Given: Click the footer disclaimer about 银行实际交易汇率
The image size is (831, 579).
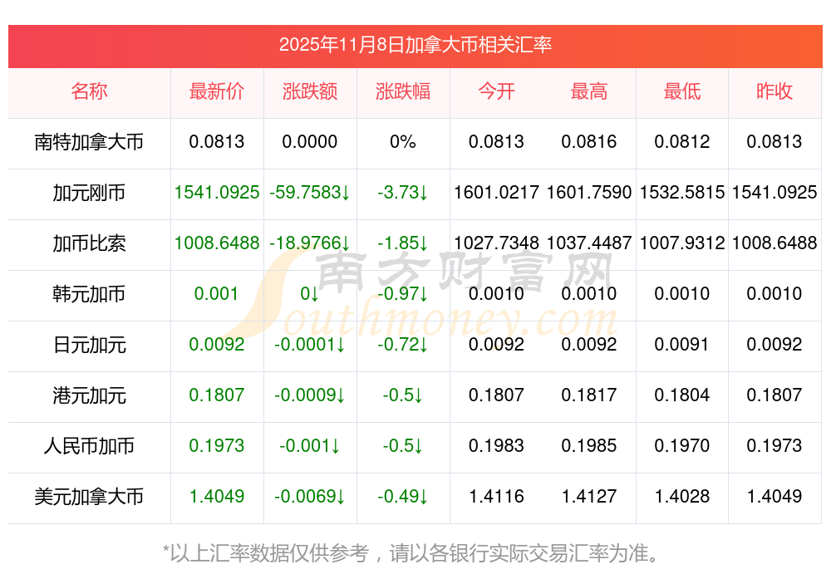Looking at the screenshot, I should pyautogui.click(x=415, y=552).
